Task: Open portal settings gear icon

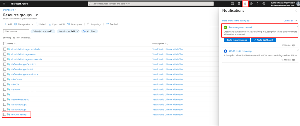Action: click(251, 4)
